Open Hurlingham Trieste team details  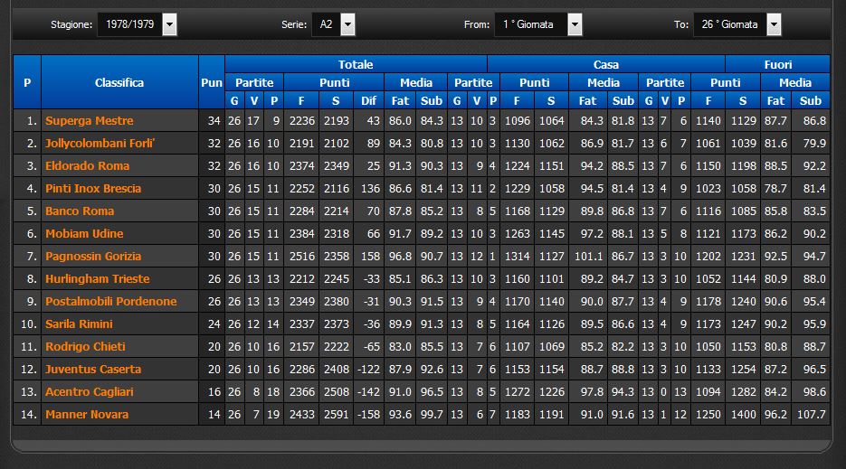97,279
